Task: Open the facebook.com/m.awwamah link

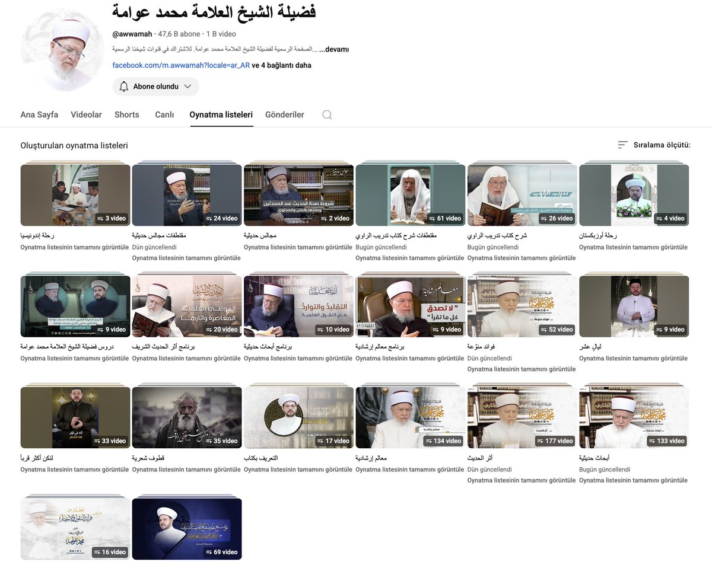Action: [181, 65]
